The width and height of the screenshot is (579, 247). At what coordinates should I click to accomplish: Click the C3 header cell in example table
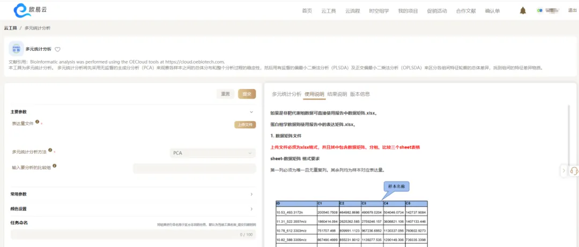click(372, 204)
